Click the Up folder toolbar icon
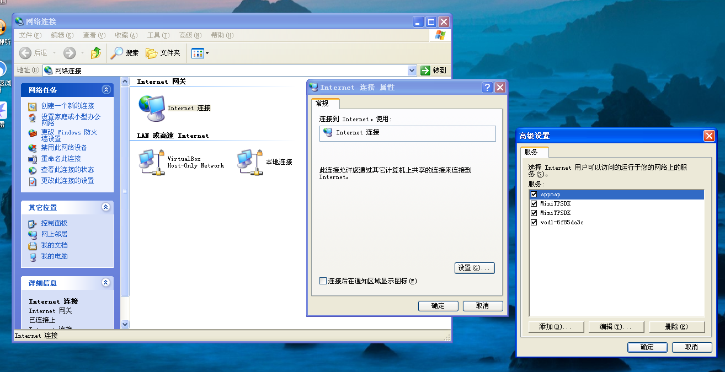The width and height of the screenshot is (725, 372). (96, 53)
